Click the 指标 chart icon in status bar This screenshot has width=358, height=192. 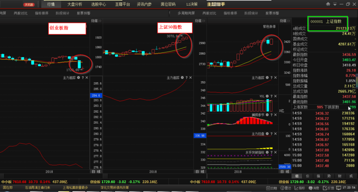tap(300, 188)
